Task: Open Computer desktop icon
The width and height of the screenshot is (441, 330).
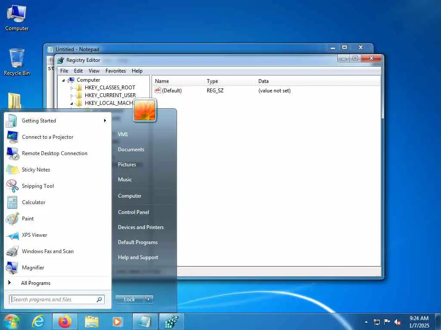Action: 17,18
